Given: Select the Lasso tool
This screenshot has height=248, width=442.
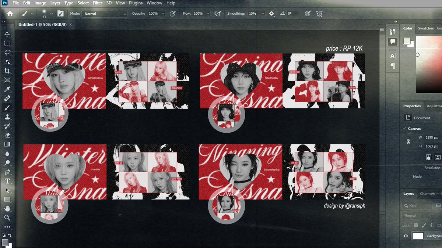Looking at the screenshot, I should pyautogui.click(x=7, y=52).
